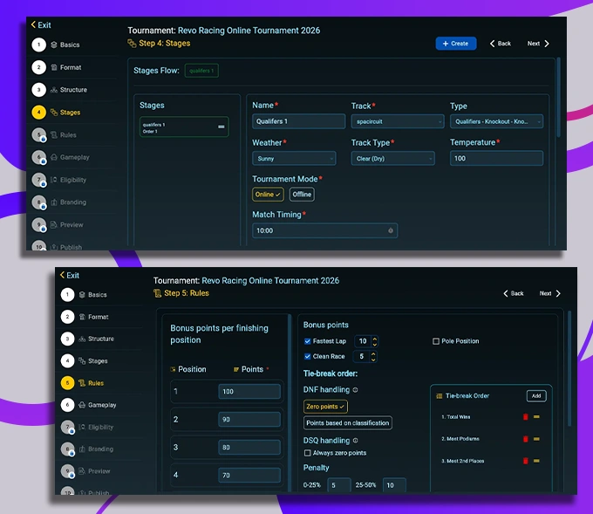Open the Track dropdown showing spacircuit
Screen dimensions: 593x514
tap(397, 122)
